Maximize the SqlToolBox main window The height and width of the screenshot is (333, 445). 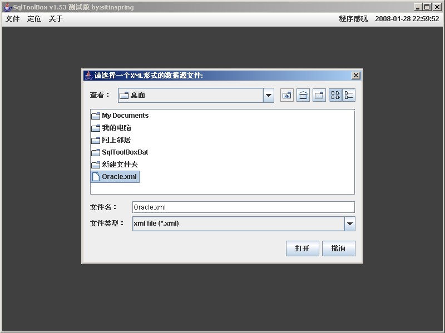pos(427,7)
